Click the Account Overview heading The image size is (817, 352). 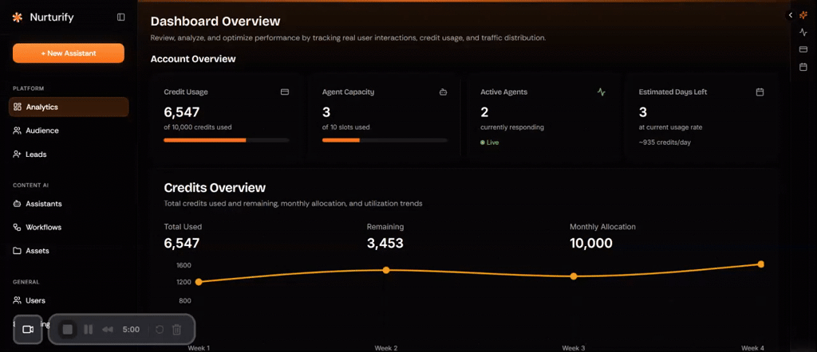tap(193, 59)
